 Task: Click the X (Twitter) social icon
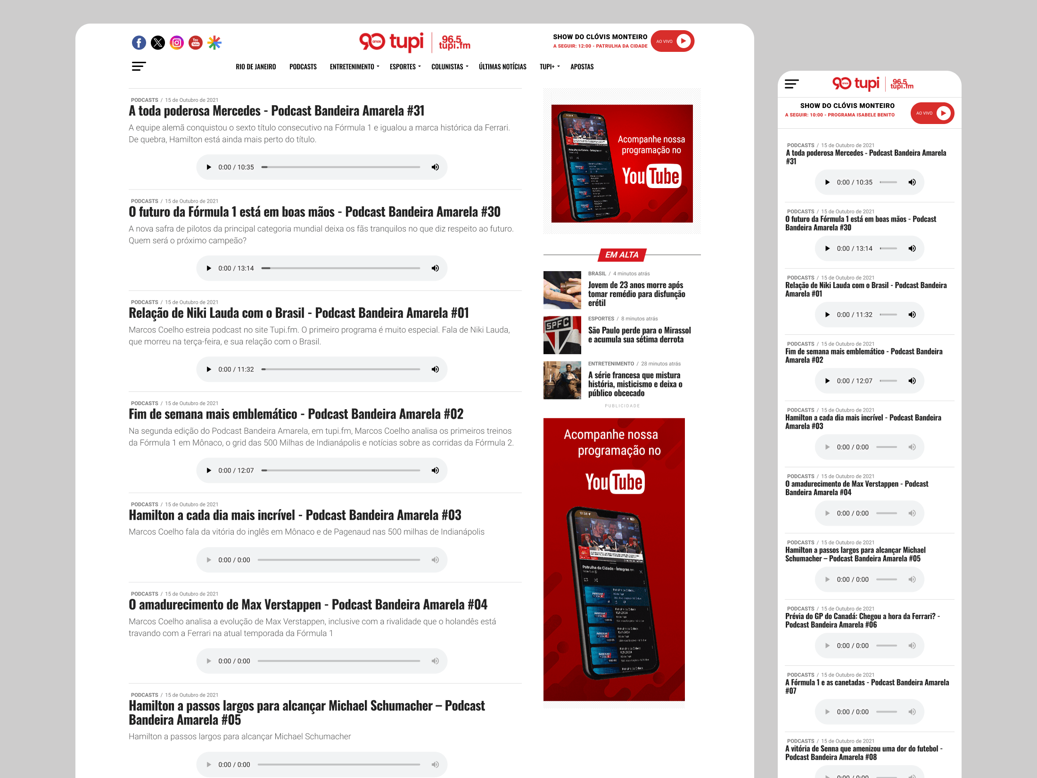(x=158, y=42)
